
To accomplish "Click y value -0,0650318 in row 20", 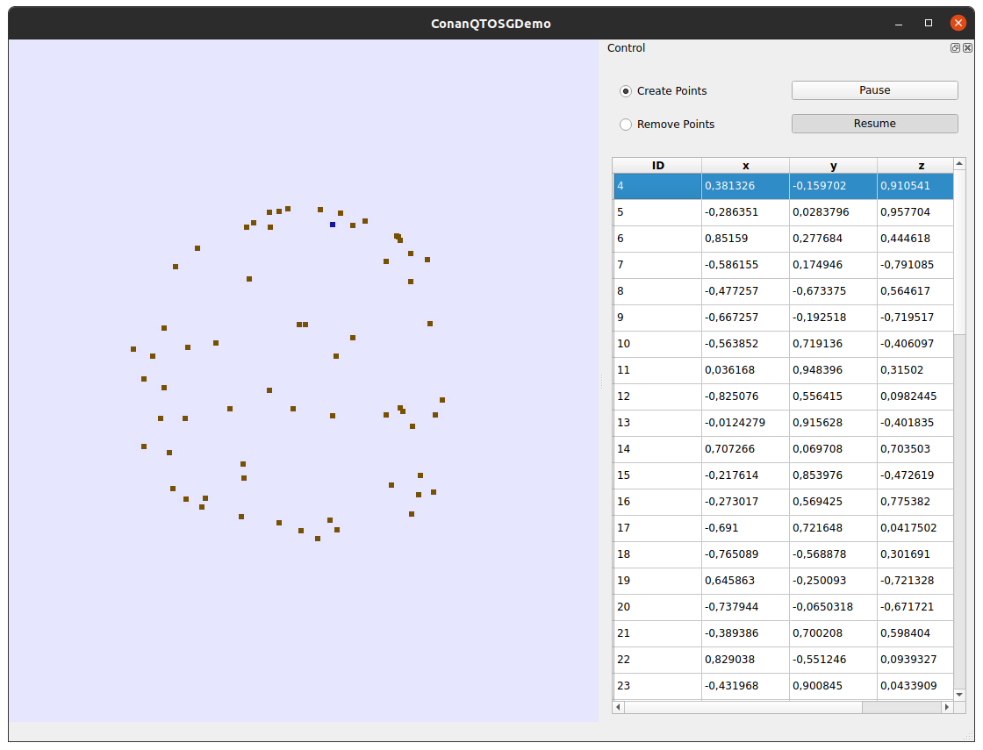I will [x=833, y=607].
